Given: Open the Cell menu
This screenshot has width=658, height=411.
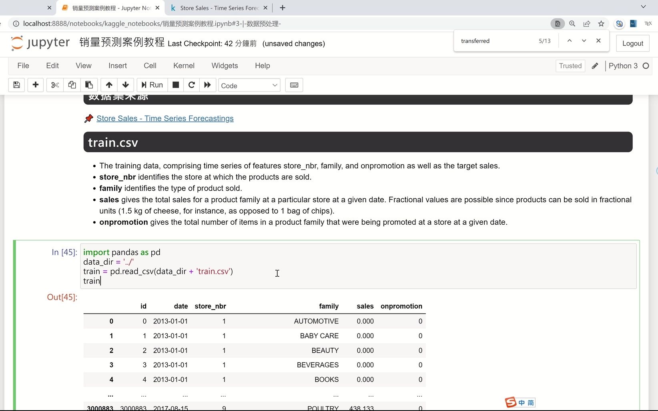Looking at the screenshot, I should (150, 66).
